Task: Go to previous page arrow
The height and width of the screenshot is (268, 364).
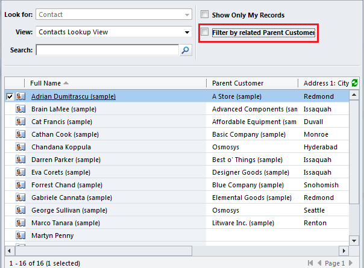Action: coord(319,263)
